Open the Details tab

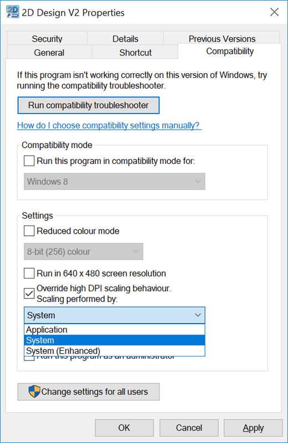(126, 39)
